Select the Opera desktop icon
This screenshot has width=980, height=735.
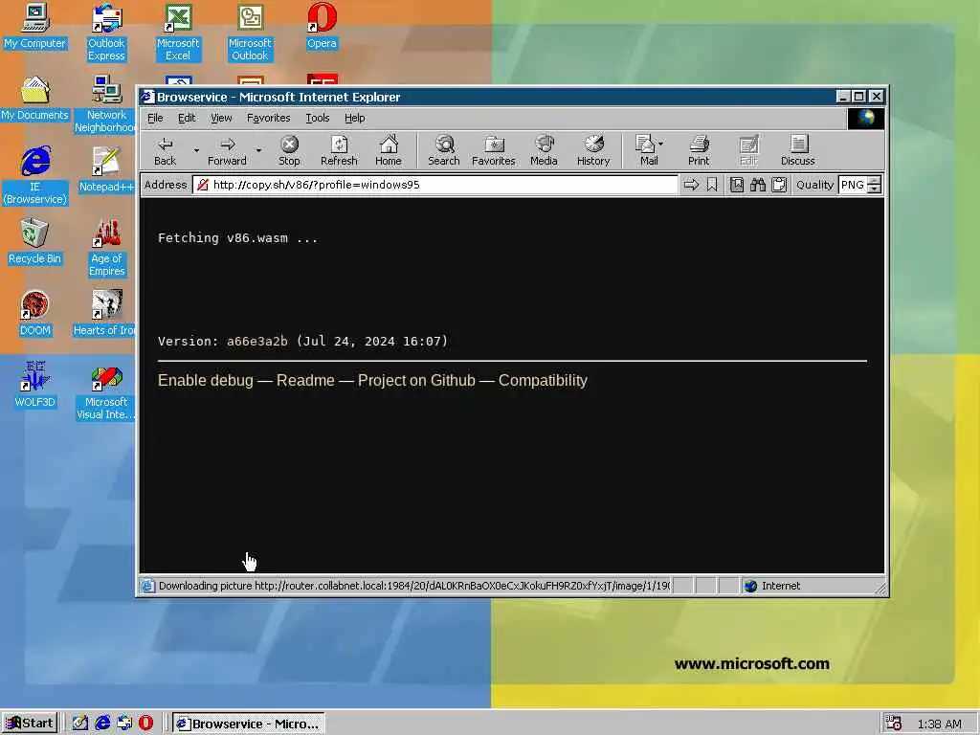pyautogui.click(x=322, y=27)
